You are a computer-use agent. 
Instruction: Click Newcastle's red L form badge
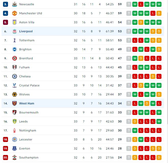point(141,4)
